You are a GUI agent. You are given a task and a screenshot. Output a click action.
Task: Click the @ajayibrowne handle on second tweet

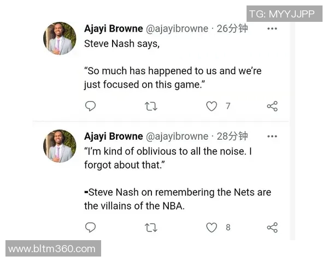tap(177, 136)
